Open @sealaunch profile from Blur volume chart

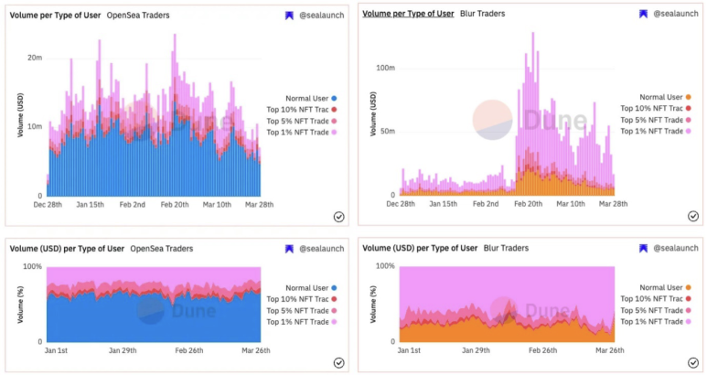pyautogui.click(x=675, y=14)
